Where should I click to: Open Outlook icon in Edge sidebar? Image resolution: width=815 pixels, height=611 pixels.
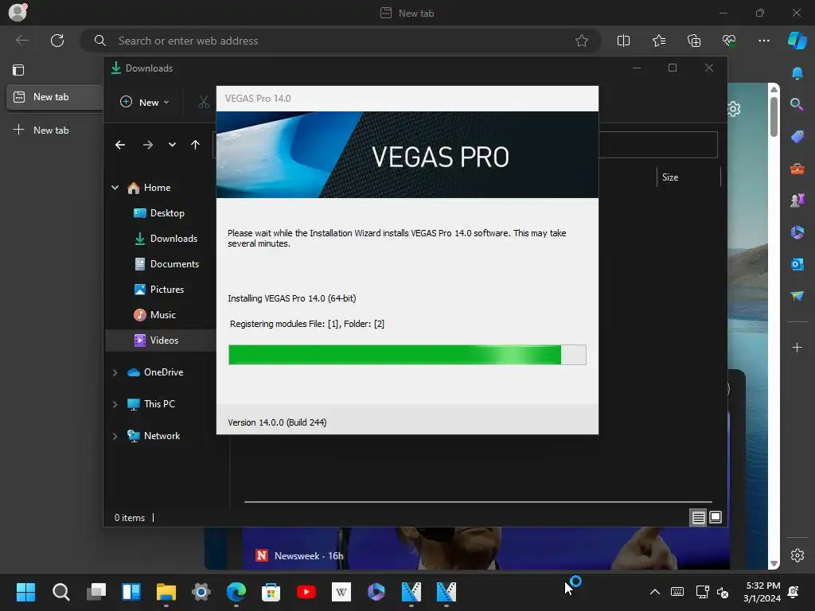(797, 264)
